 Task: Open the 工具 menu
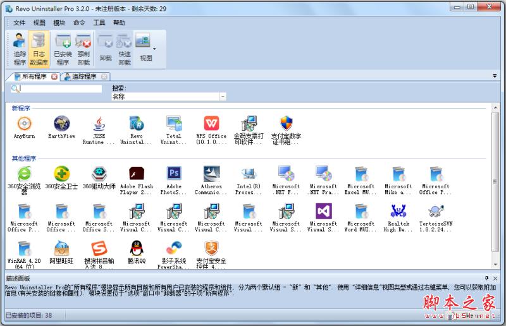click(x=99, y=23)
